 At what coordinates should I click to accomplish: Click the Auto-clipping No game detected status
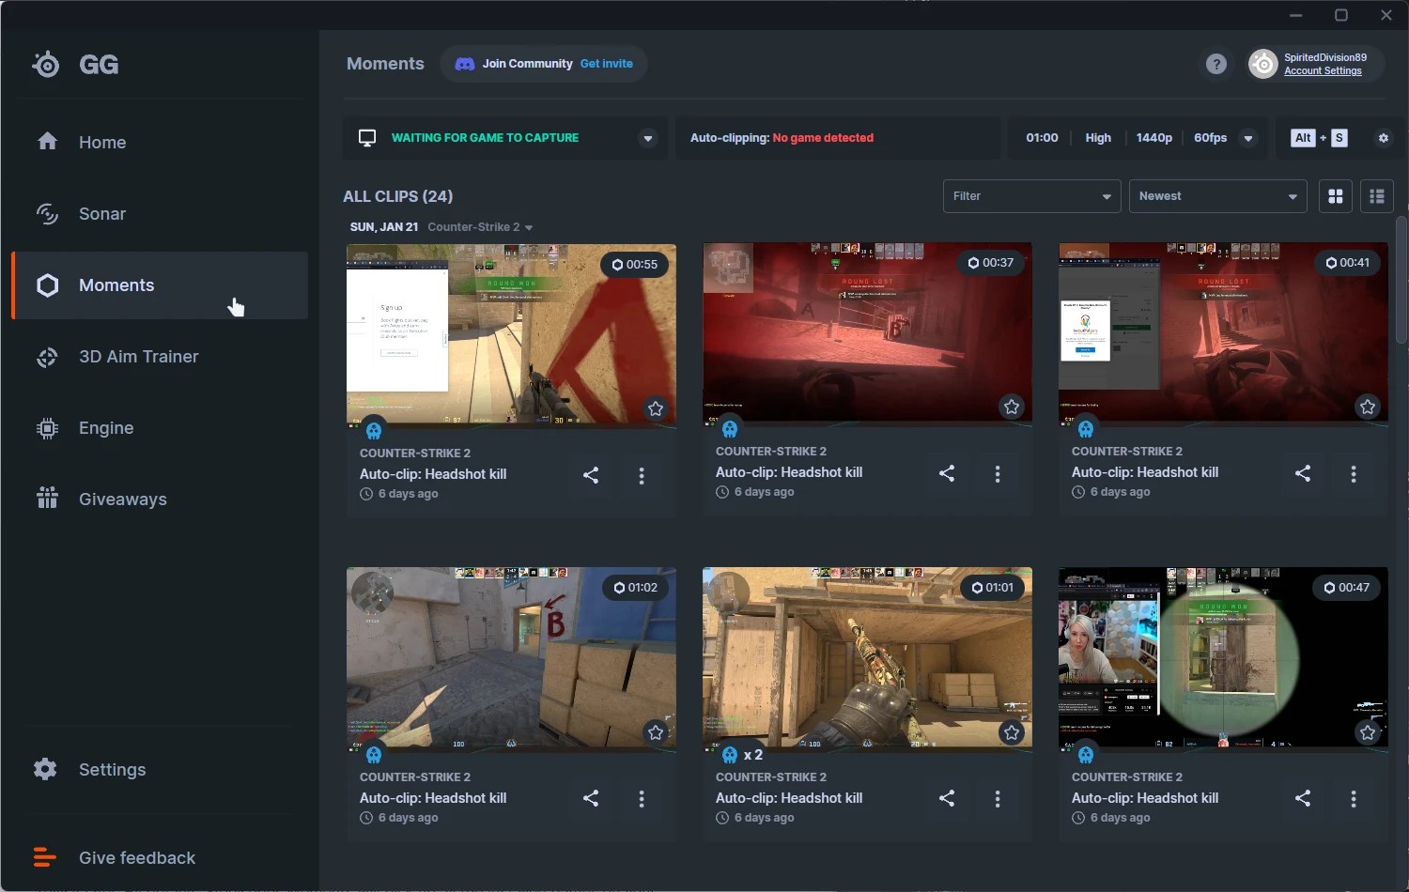[782, 138]
